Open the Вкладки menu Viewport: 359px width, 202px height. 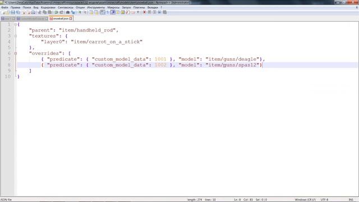[x=153, y=7]
